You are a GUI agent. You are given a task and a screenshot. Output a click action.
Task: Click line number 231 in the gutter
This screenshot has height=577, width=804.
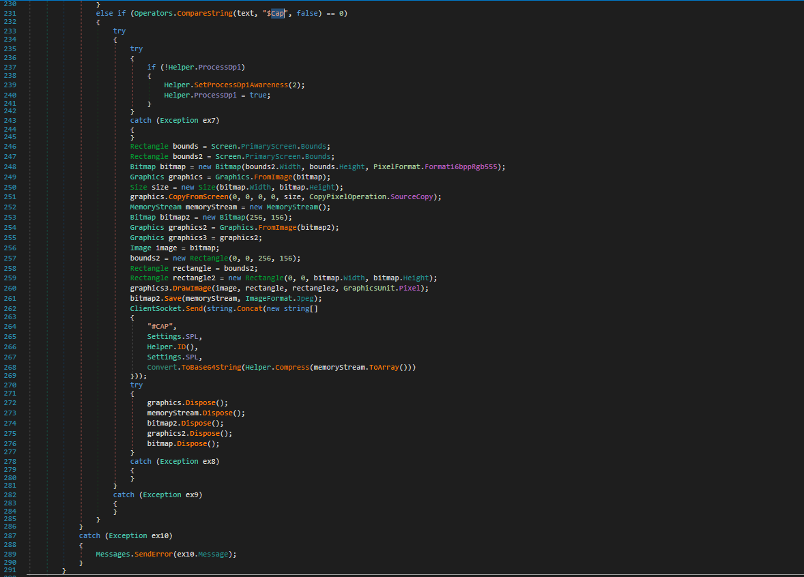coord(10,14)
